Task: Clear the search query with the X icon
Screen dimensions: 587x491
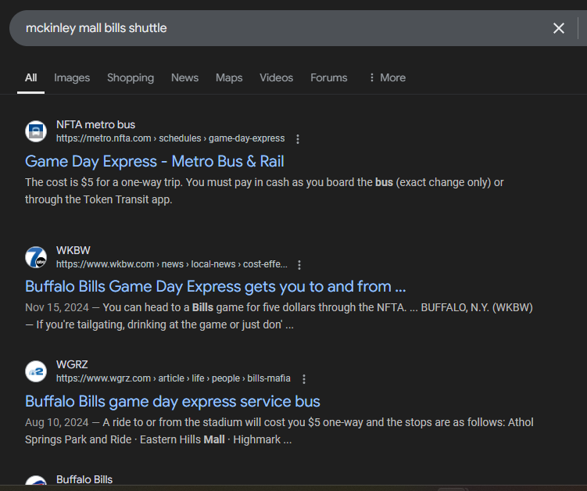Action: pos(559,28)
